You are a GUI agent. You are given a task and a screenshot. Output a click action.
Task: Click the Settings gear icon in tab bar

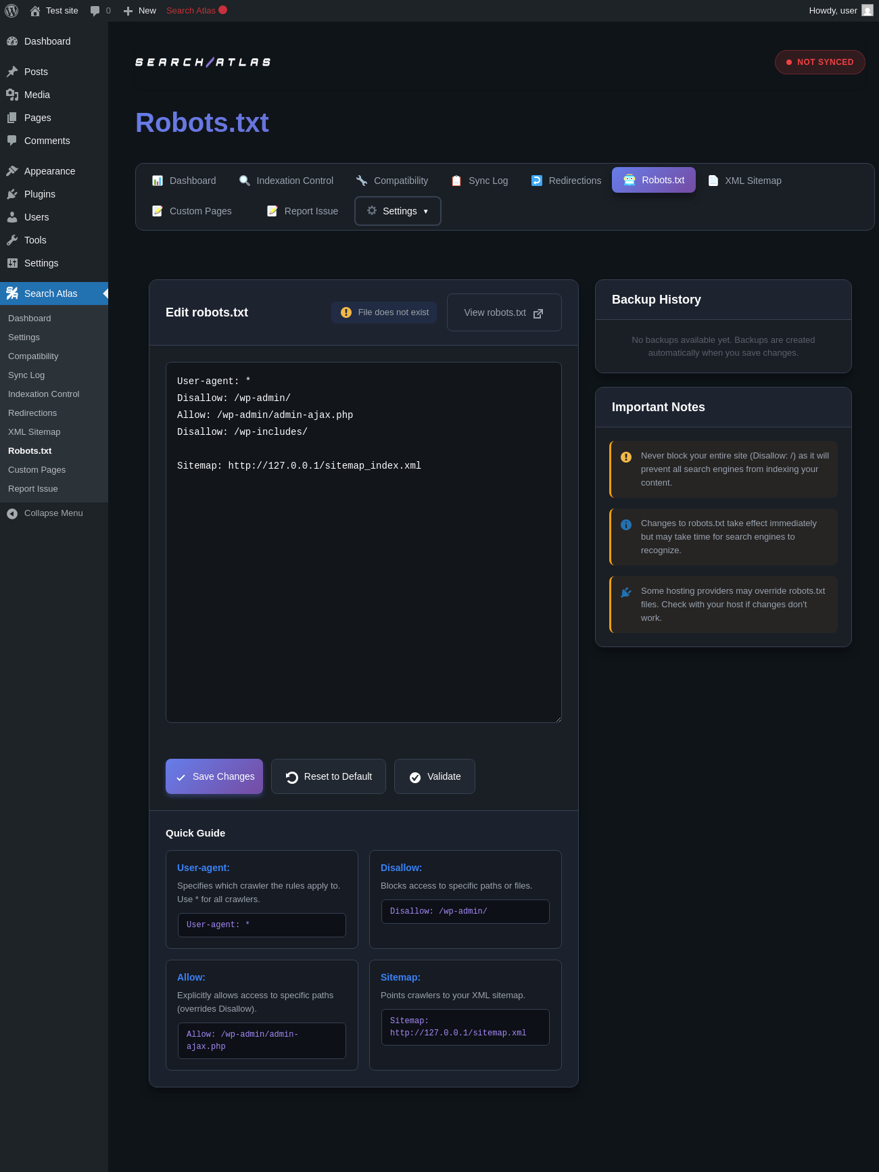[372, 210]
